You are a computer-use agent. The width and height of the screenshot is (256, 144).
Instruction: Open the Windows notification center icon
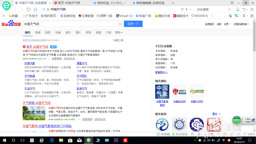pyautogui.click(x=250, y=140)
